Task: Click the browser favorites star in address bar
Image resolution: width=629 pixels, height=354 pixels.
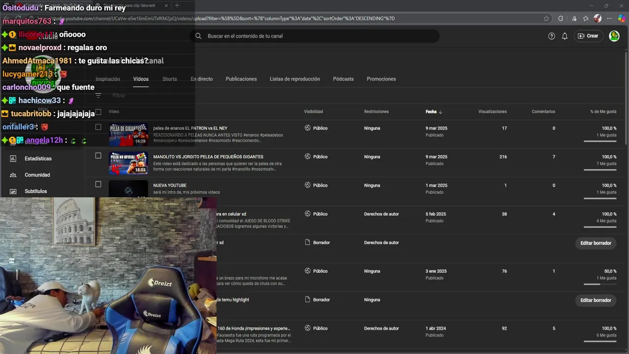Action: coord(546,19)
